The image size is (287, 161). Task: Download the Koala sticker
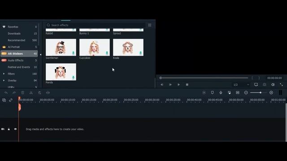click(140, 53)
